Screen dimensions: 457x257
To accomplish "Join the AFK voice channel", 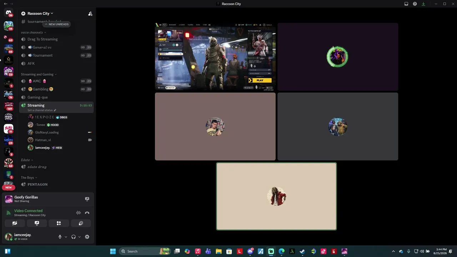I will (x=56, y=64).
